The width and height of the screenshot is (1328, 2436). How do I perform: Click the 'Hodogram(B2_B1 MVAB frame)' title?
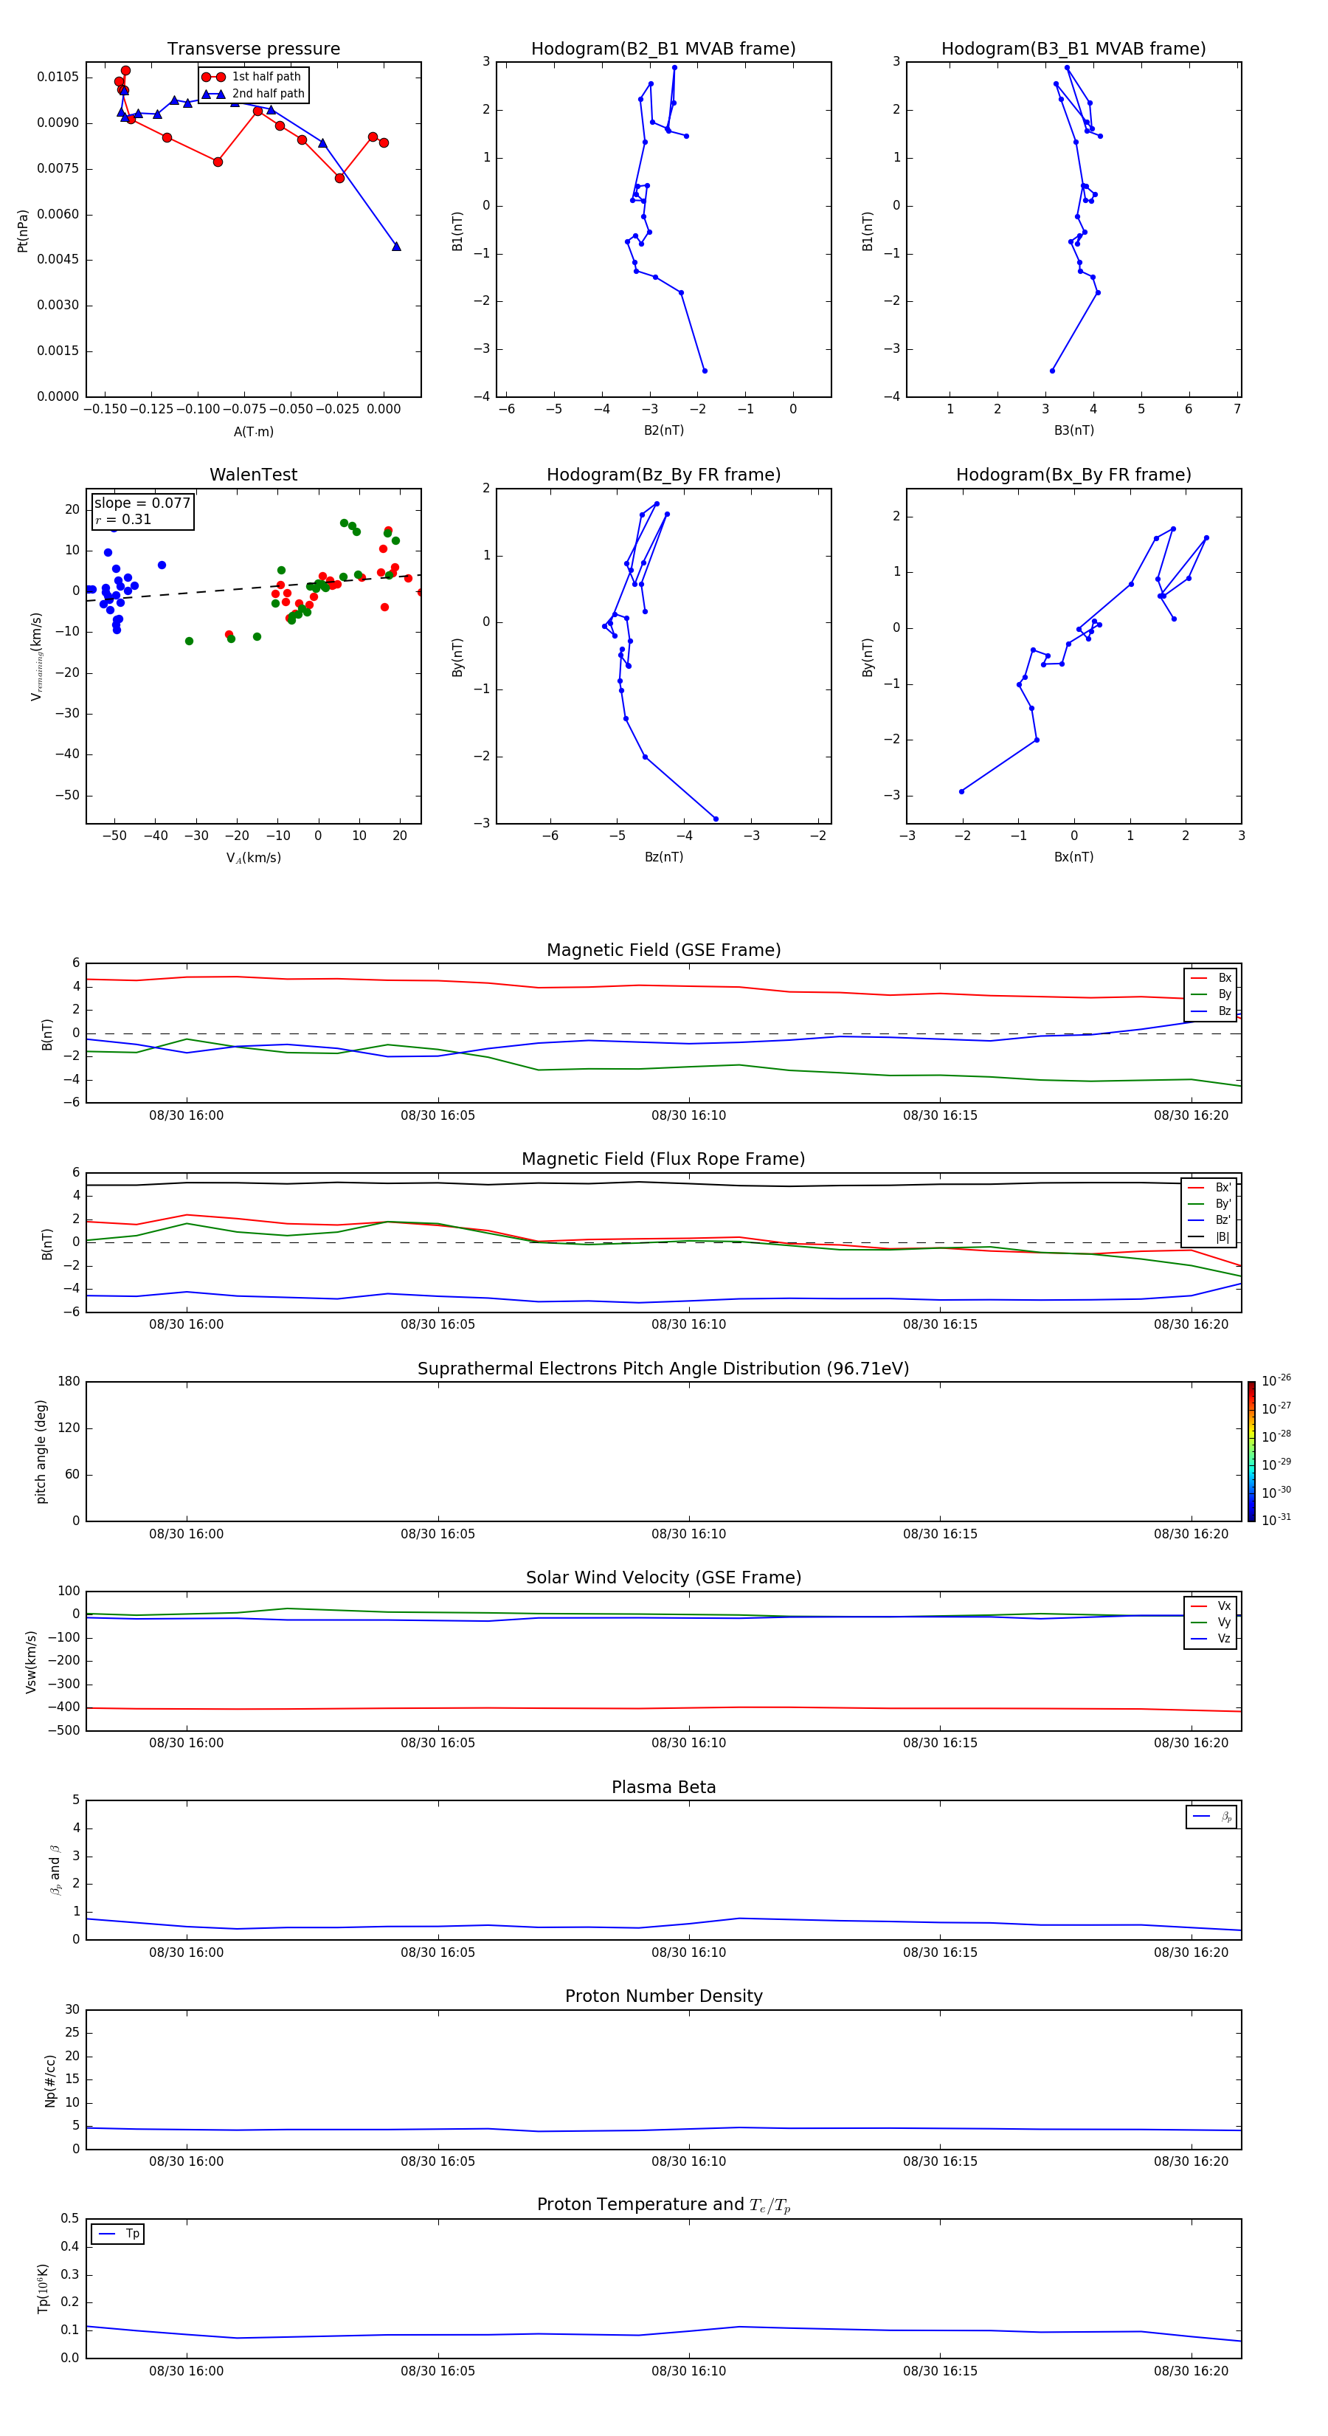click(663, 49)
